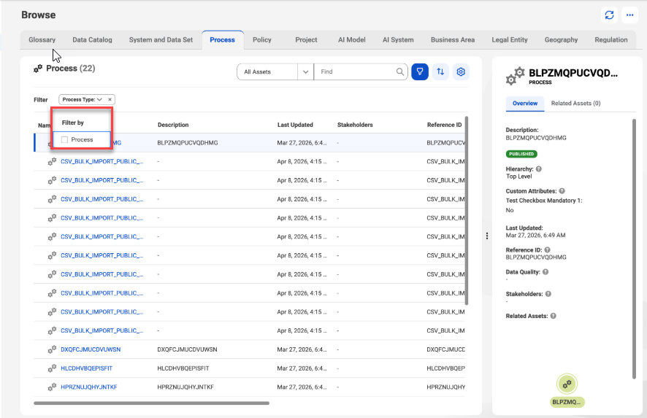Switch to the Regulation tab

(611, 40)
